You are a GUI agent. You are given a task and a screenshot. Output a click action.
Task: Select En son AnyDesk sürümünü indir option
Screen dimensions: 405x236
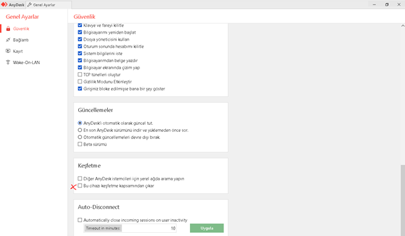[x=80, y=130]
